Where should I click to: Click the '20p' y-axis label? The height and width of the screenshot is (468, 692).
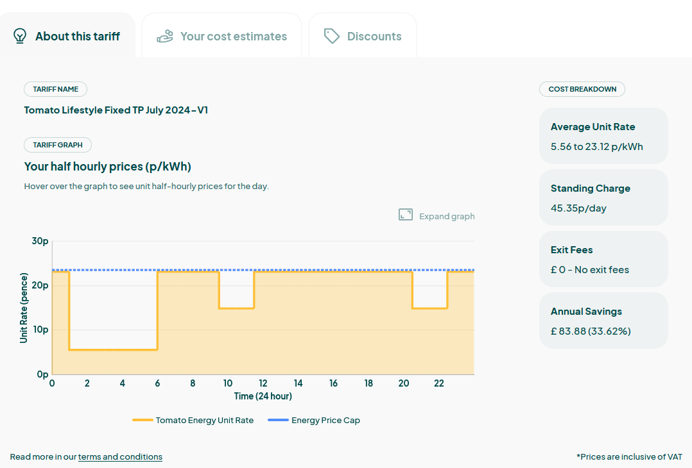point(40,285)
